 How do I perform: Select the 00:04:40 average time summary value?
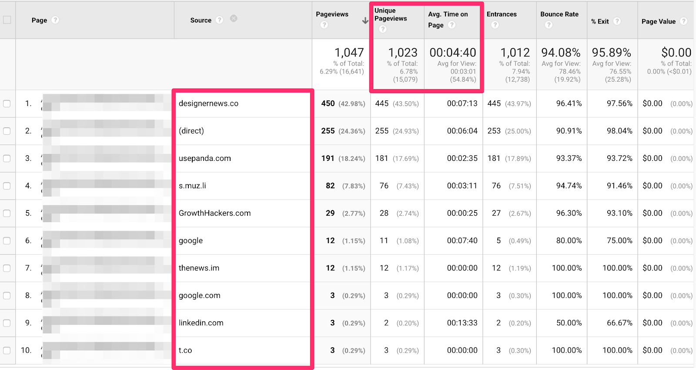pyautogui.click(x=453, y=53)
